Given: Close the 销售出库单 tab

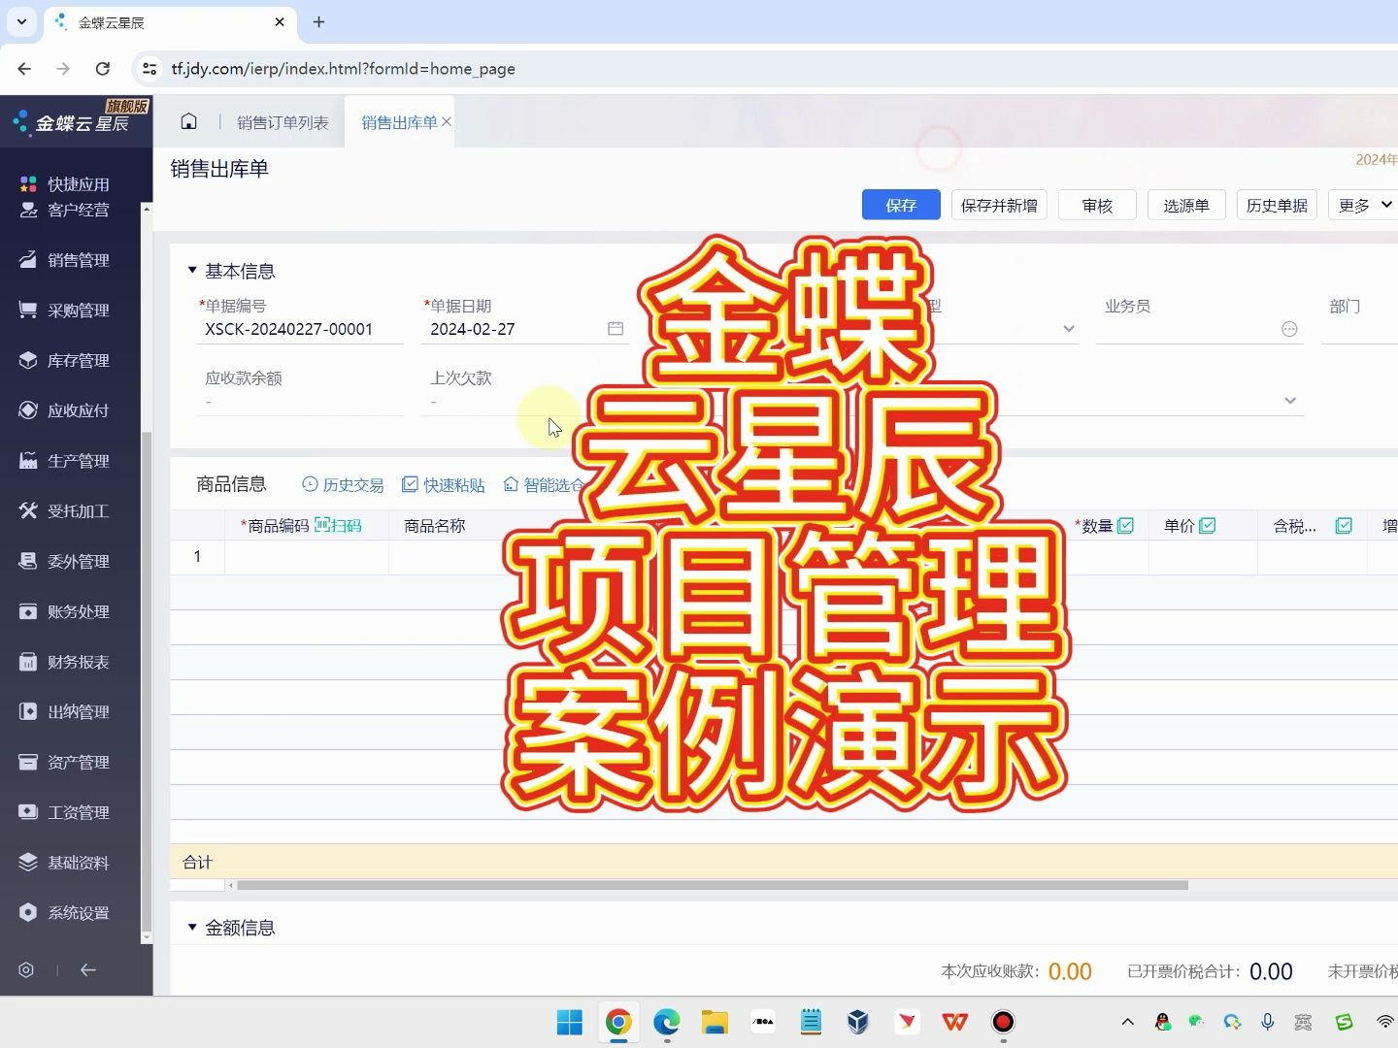Looking at the screenshot, I should (x=447, y=121).
